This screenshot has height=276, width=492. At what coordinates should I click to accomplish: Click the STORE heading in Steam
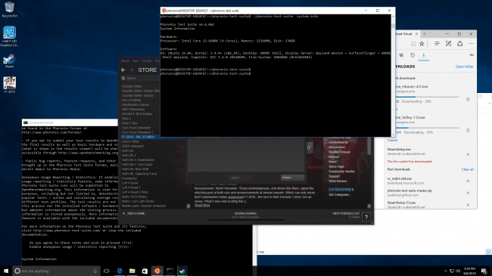pos(147,70)
